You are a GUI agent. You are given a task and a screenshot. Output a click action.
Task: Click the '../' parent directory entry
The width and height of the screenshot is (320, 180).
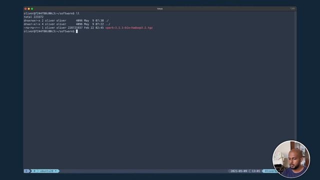[x=108, y=24]
